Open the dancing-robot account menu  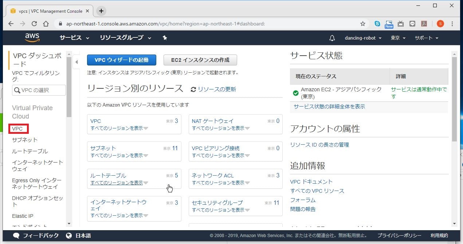(x=363, y=38)
